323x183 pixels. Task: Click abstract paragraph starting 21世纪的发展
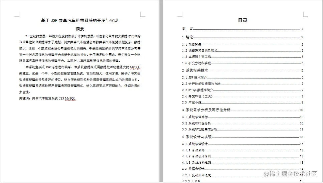[80, 49]
